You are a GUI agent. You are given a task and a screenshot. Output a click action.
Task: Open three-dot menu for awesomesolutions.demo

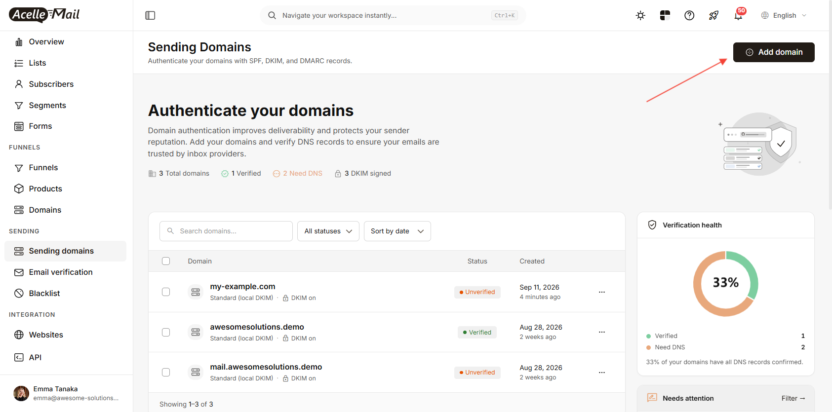[x=602, y=332]
